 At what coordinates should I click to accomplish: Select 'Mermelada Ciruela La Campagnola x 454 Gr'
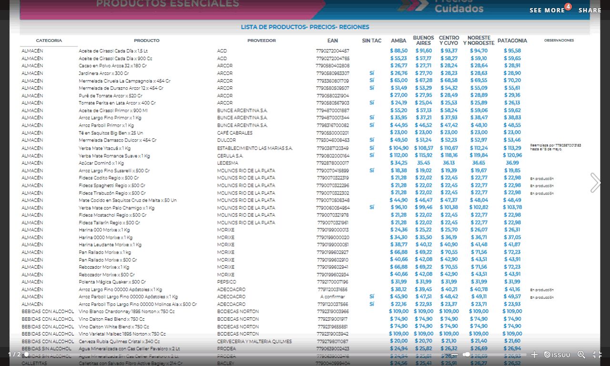[124, 81]
